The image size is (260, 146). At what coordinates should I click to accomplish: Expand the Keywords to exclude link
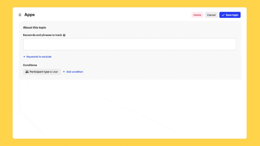39,57
